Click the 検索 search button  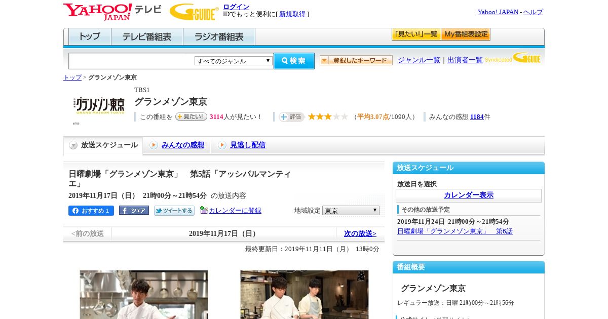[x=294, y=61]
